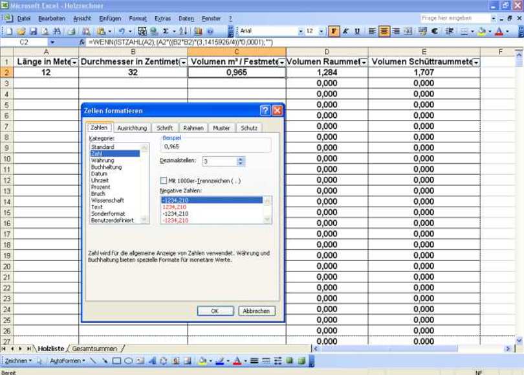Open filter dropdown for Länge in Meter
This screenshot has height=375, width=524.
click(74, 62)
